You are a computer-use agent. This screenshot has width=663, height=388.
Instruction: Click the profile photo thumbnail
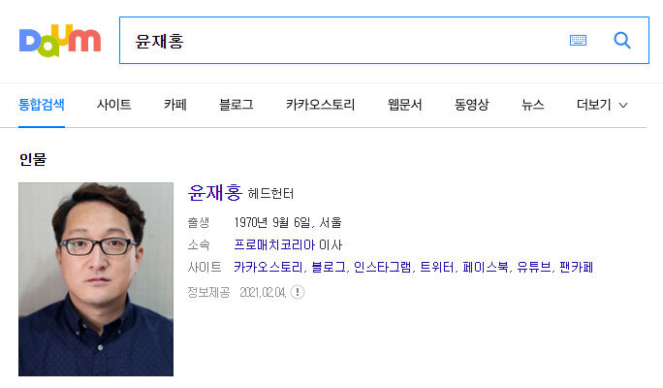(x=96, y=279)
